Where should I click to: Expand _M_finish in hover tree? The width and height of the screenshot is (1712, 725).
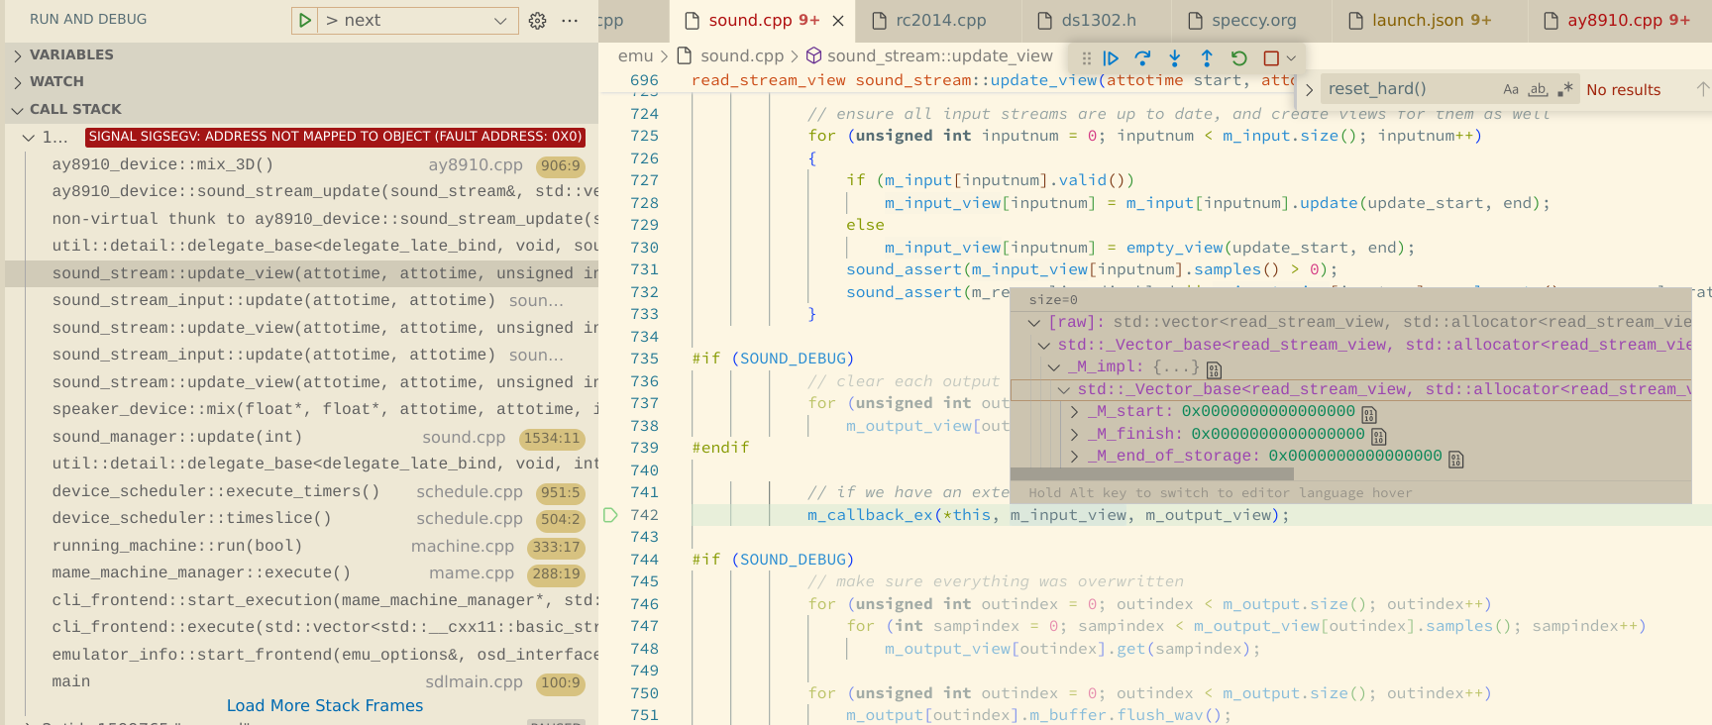pos(1075,434)
